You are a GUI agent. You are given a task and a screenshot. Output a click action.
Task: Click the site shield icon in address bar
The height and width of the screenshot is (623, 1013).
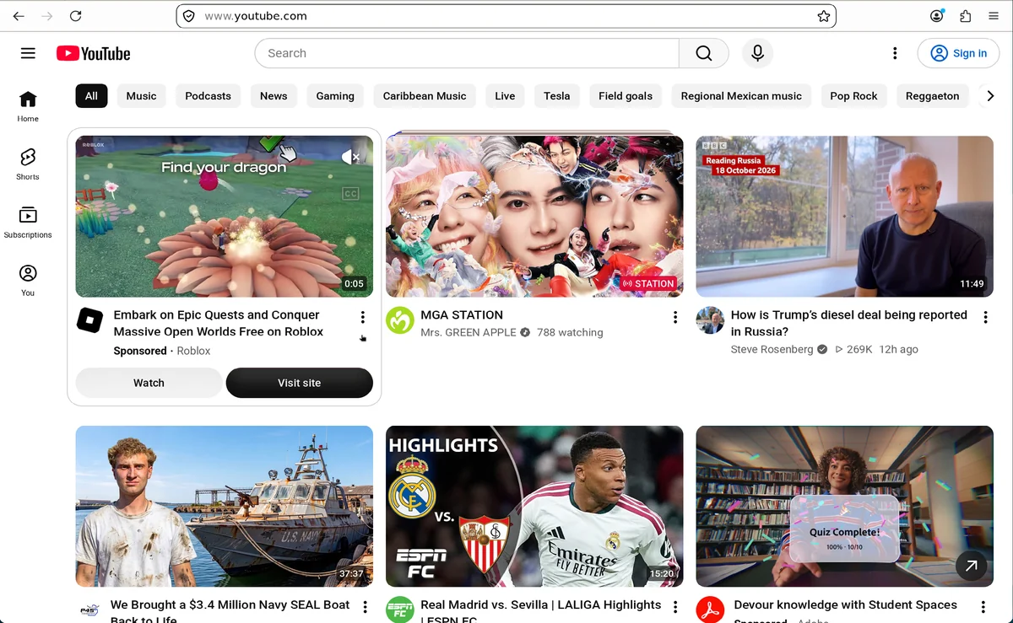point(189,16)
